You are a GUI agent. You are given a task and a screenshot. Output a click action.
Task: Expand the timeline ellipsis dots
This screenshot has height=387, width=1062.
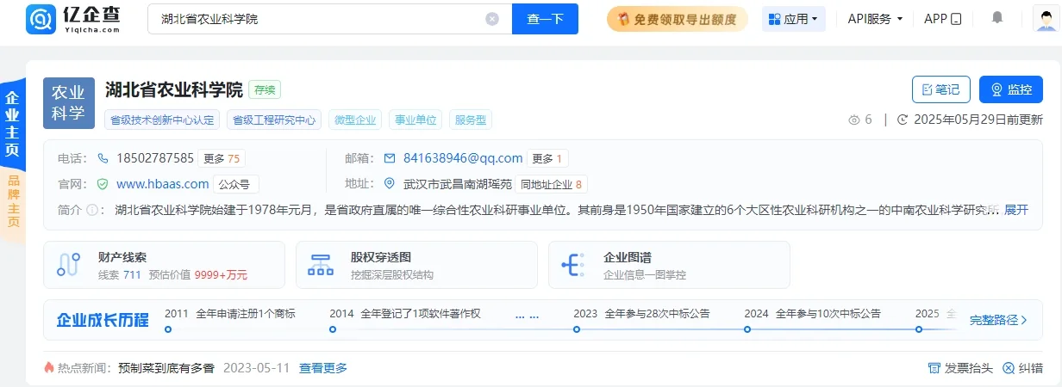(527, 316)
